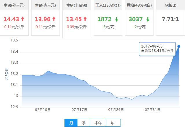The width and height of the screenshot is (185, 127).
Task: Select the 月 (month) period option
Action: click(71, 123)
